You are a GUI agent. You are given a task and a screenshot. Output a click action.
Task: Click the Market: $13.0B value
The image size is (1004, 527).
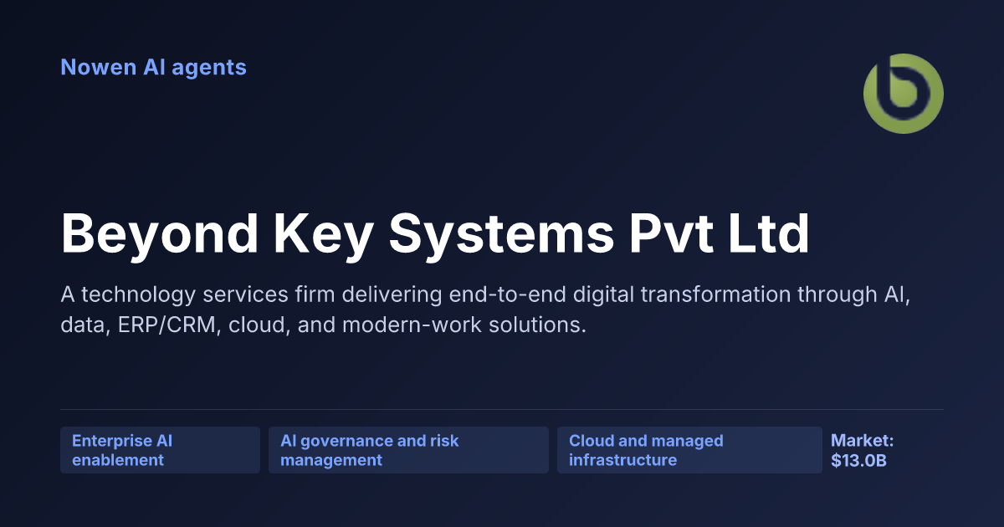click(x=863, y=450)
